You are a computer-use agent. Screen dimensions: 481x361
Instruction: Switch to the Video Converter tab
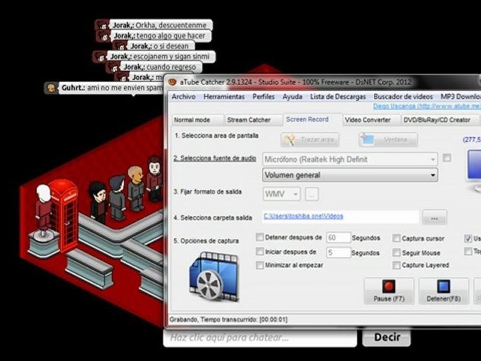coord(371,120)
